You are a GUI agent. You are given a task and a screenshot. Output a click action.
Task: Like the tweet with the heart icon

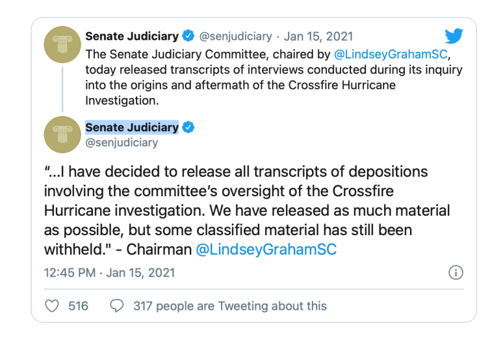(x=53, y=305)
